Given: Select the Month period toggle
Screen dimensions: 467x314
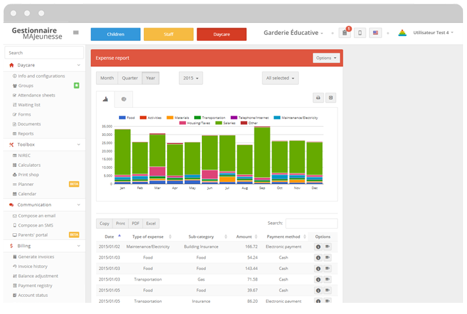Looking at the screenshot, I should coord(107,78).
